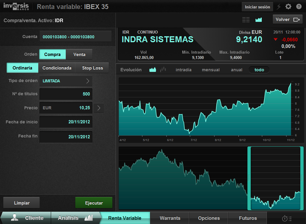Grab the left handle of chart range selector
The height and width of the screenshot is (224, 306).
coord(249,178)
